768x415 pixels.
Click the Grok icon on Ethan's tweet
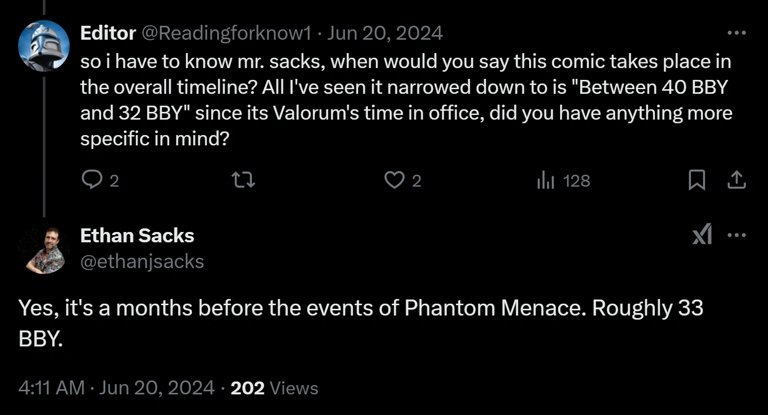click(702, 235)
